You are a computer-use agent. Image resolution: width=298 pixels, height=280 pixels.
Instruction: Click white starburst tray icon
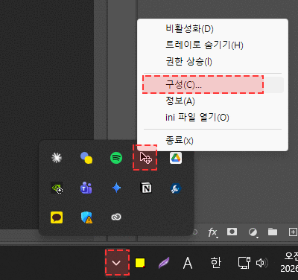[x=57, y=158]
